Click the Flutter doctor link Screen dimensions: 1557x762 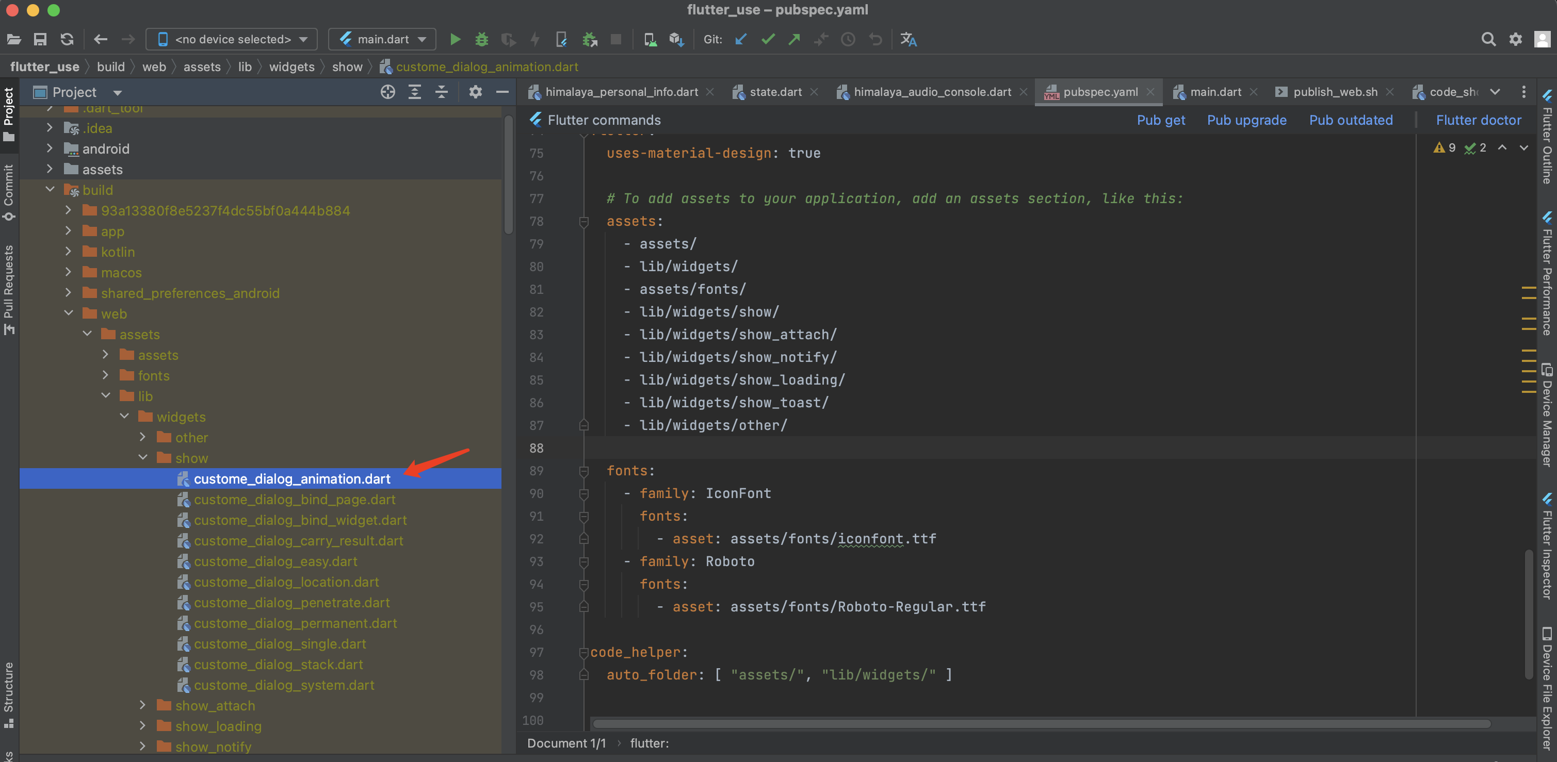pos(1478,120)
